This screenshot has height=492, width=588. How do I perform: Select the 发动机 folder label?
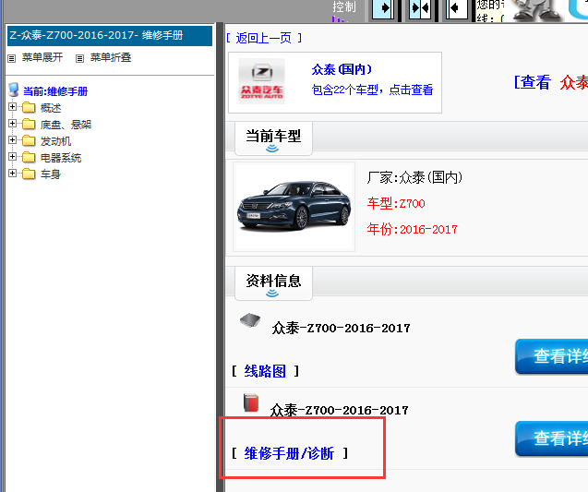click(55, 141)
